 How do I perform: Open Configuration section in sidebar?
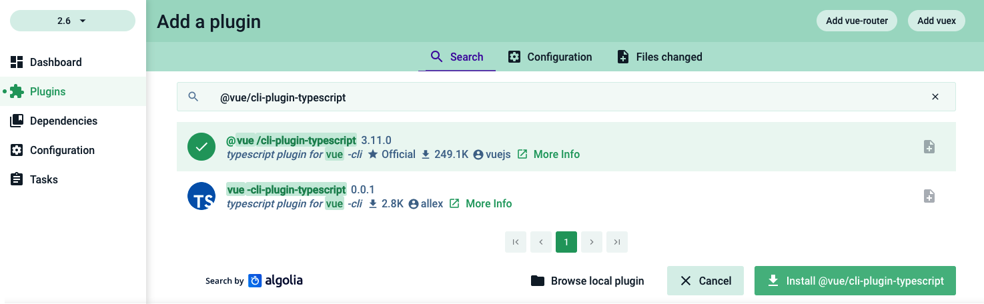pos(73,150)
